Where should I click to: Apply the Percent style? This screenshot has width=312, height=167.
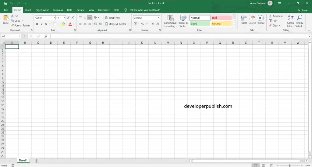[143, 24]
